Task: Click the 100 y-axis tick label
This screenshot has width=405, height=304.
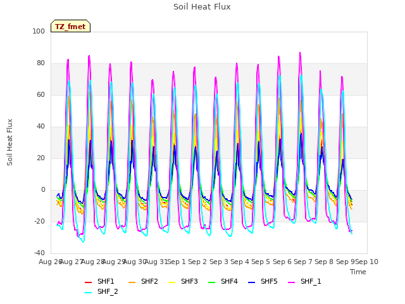Action: point(39,31)
